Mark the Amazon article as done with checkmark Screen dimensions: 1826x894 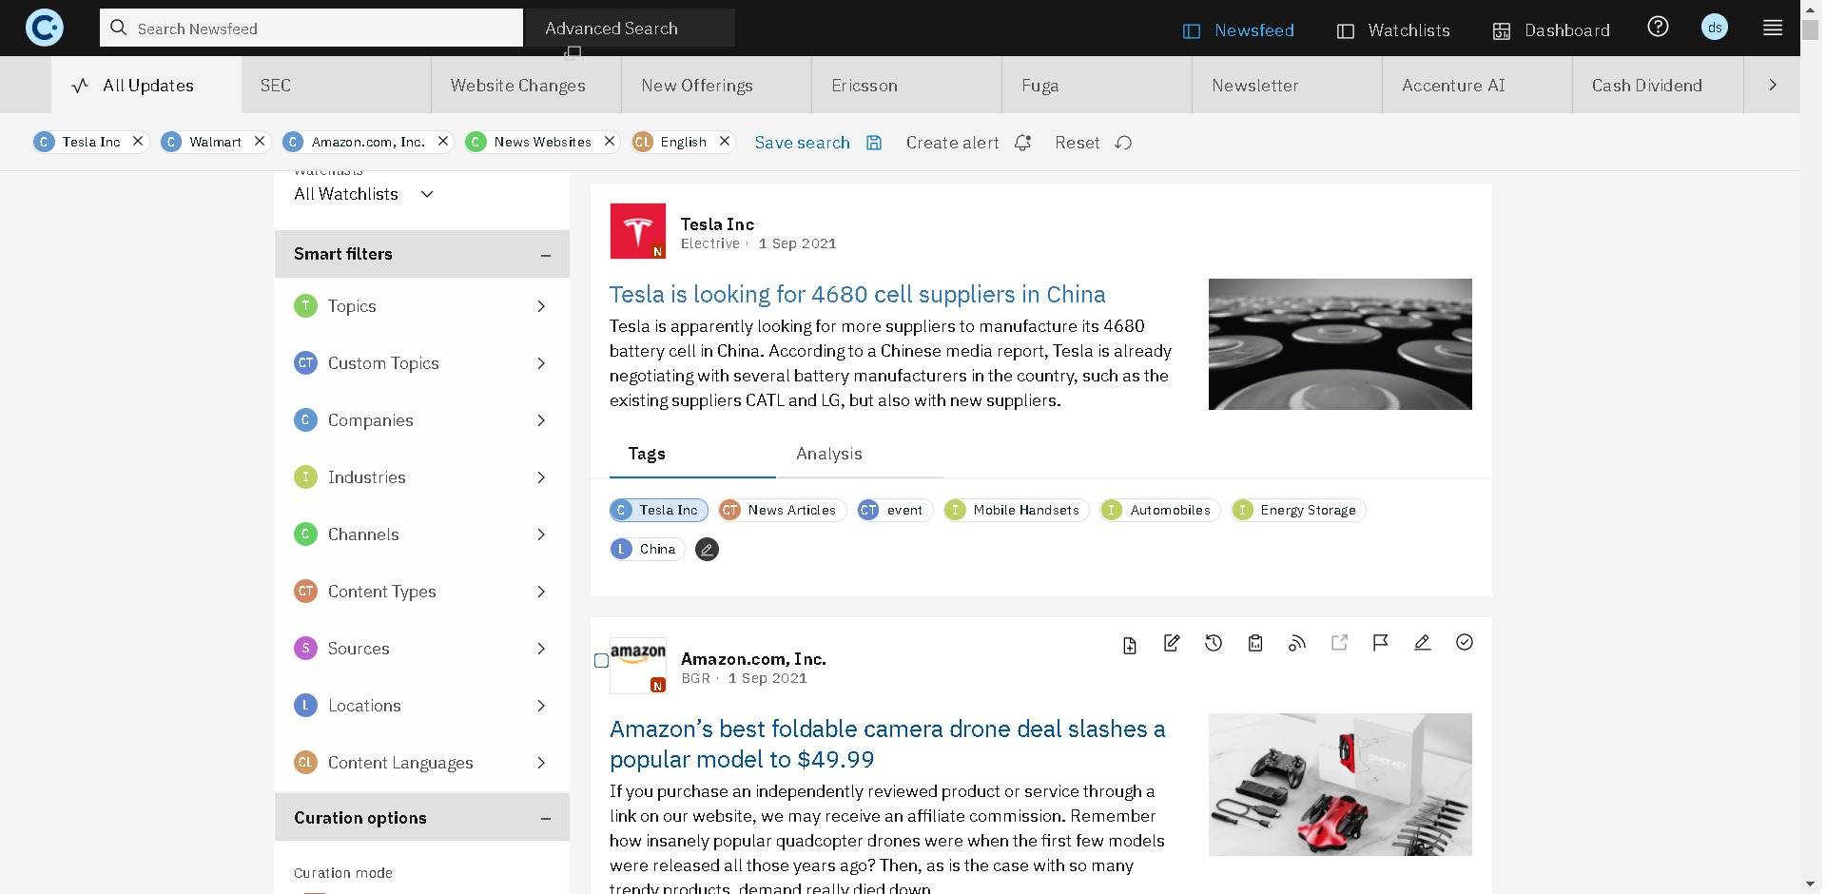point(1464,643)
